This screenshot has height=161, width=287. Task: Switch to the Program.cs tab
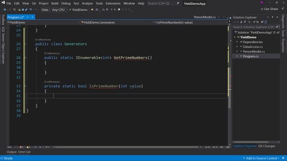tap(16, 17)
